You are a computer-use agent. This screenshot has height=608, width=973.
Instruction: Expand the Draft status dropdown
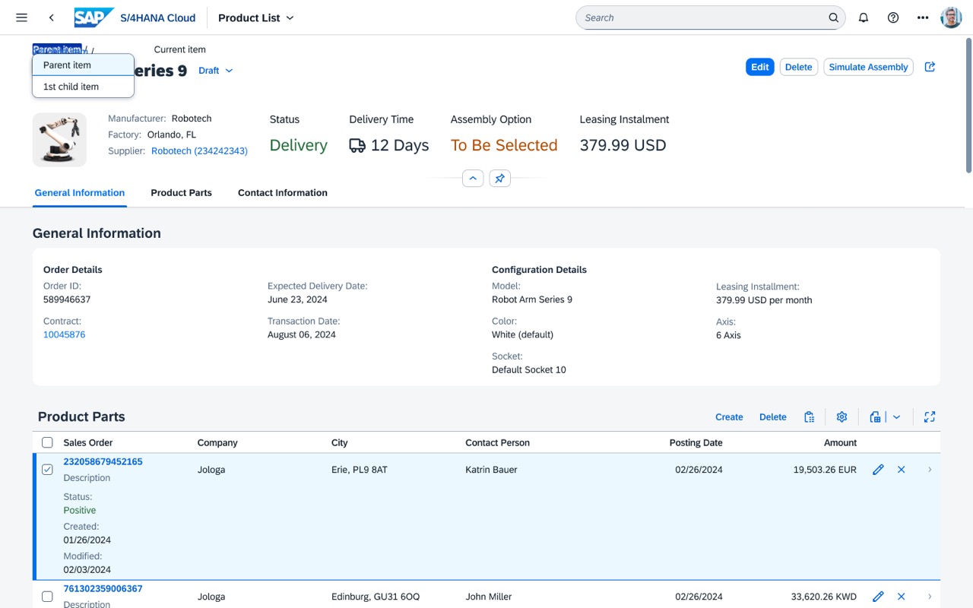click(216, 71)
